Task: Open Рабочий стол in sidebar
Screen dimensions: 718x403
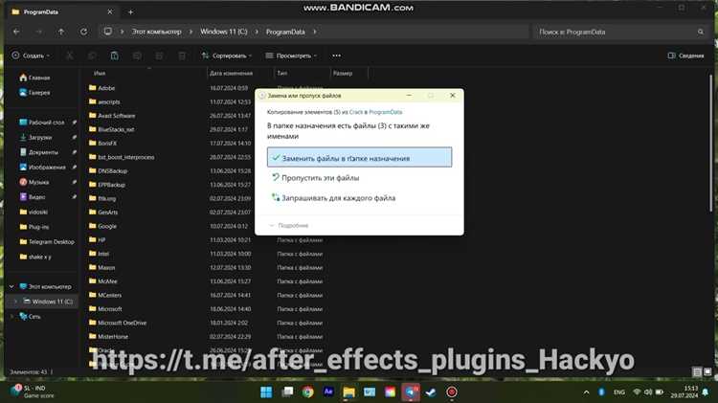Action: pos(42,123)
